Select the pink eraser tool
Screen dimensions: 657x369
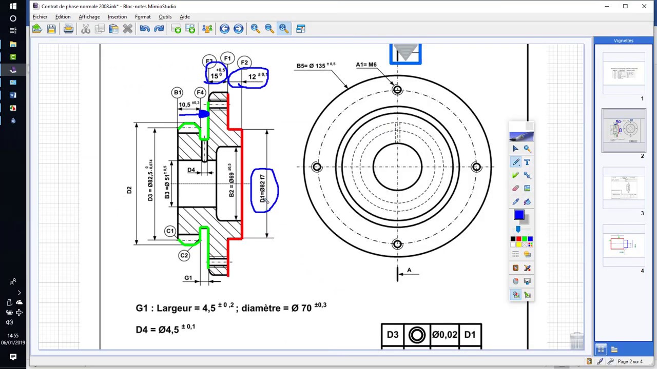pyautogui.click(x=515, y=189)
